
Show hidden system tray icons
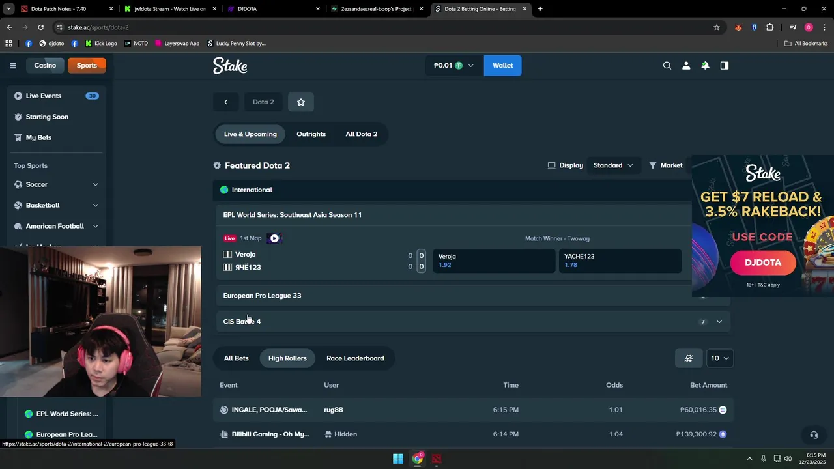tap(749, 459)
